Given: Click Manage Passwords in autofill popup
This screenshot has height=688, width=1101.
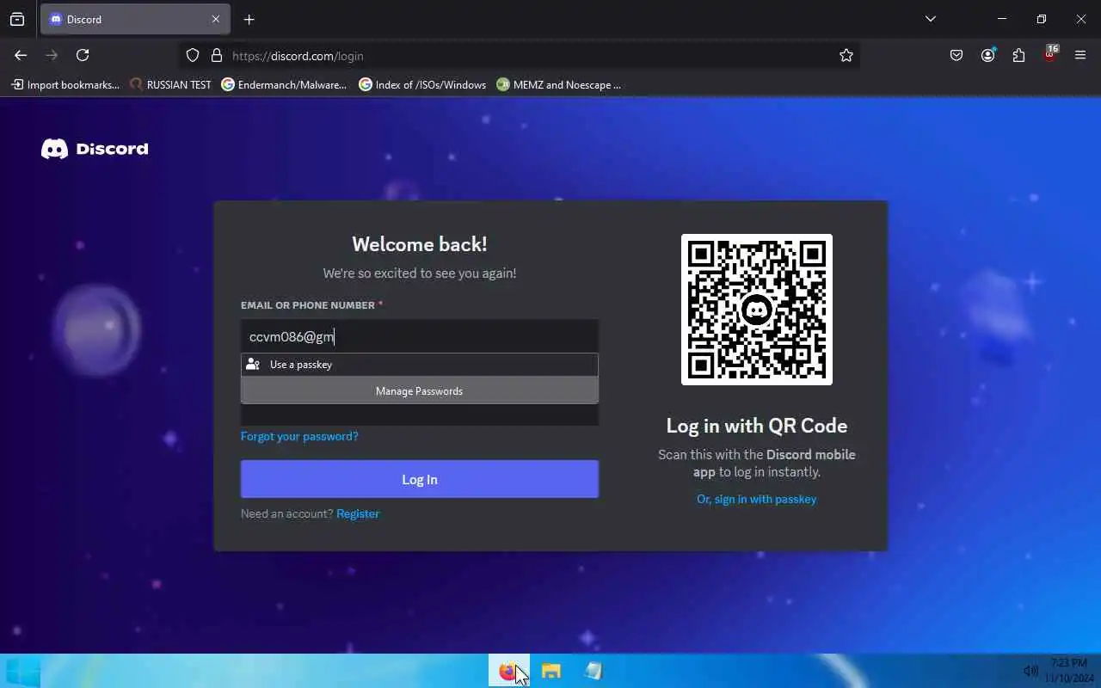Looking at the screenshot, I should [x=420, y=390].
